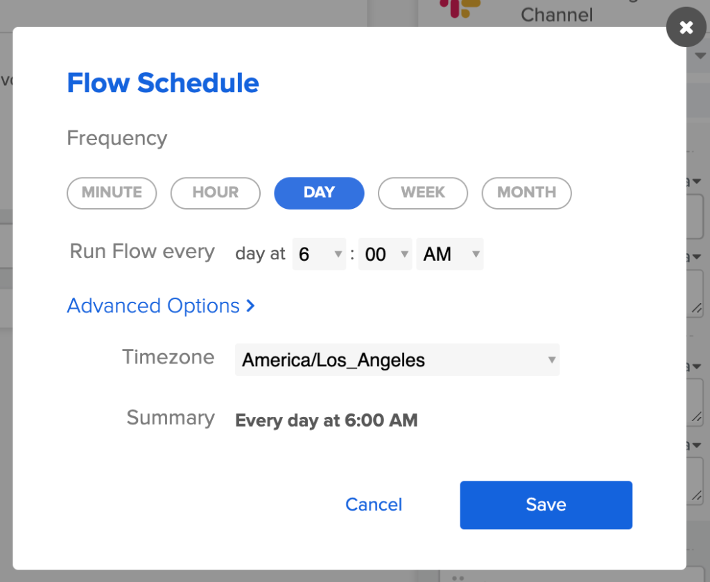Image resolution: width=710 pixels, height=582 pixels.
Task: Set the schedule frequency to WEEK
Action: (x=423, y=193)
